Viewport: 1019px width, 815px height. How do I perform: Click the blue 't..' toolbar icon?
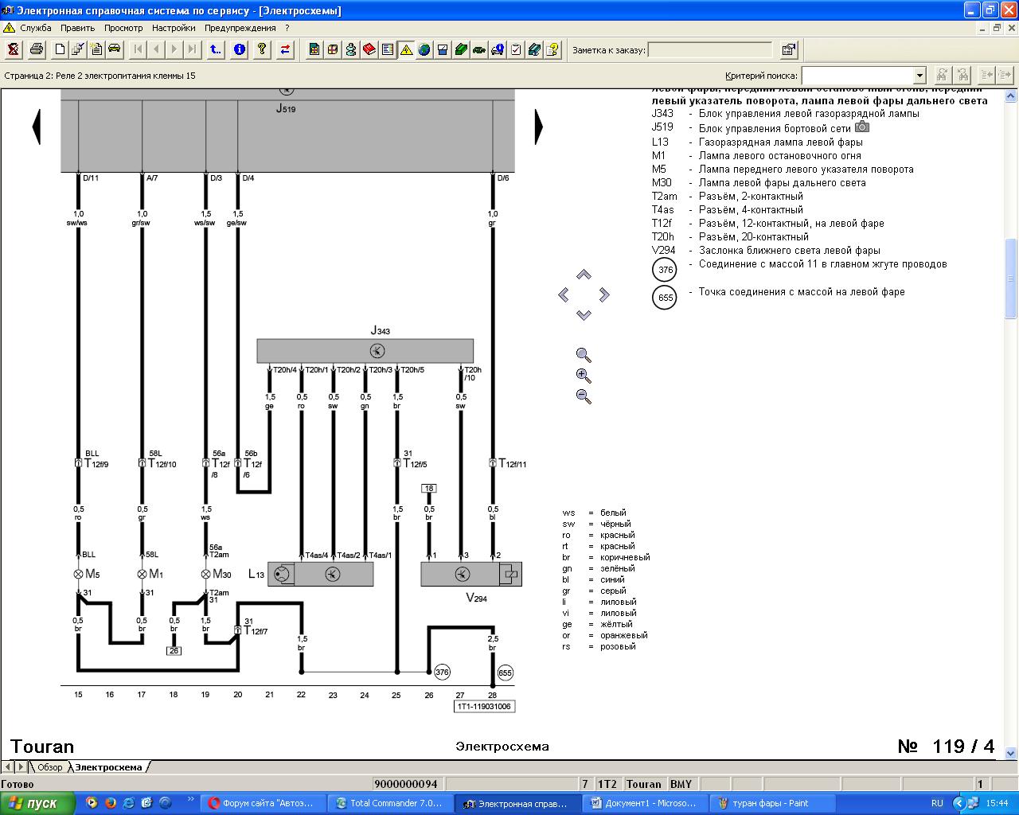click(215, 49)
